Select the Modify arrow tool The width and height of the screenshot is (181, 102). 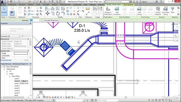tap(4, 11)
